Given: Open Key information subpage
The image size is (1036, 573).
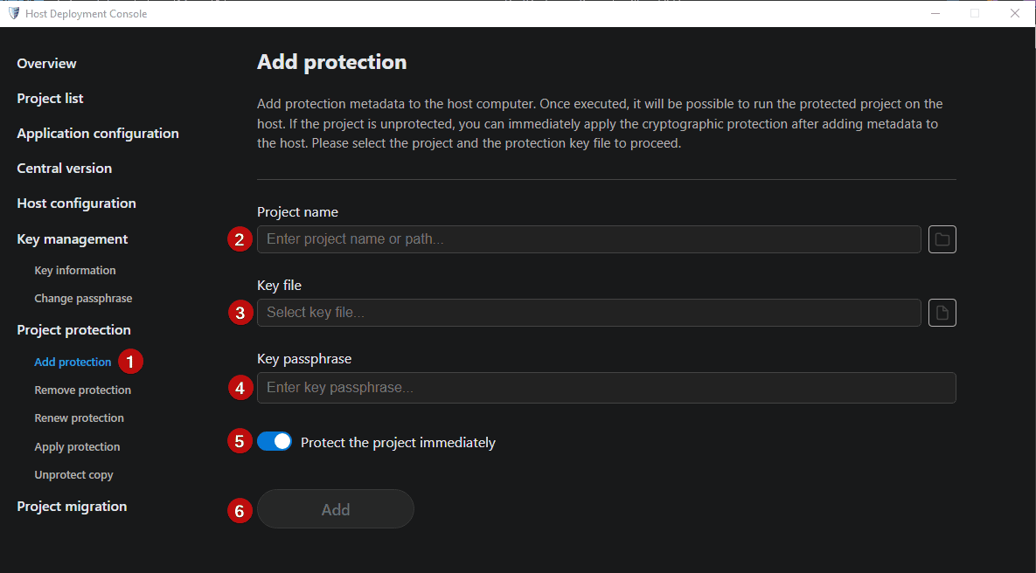Looking at the screenshot, I should click(x=74, y=270).
